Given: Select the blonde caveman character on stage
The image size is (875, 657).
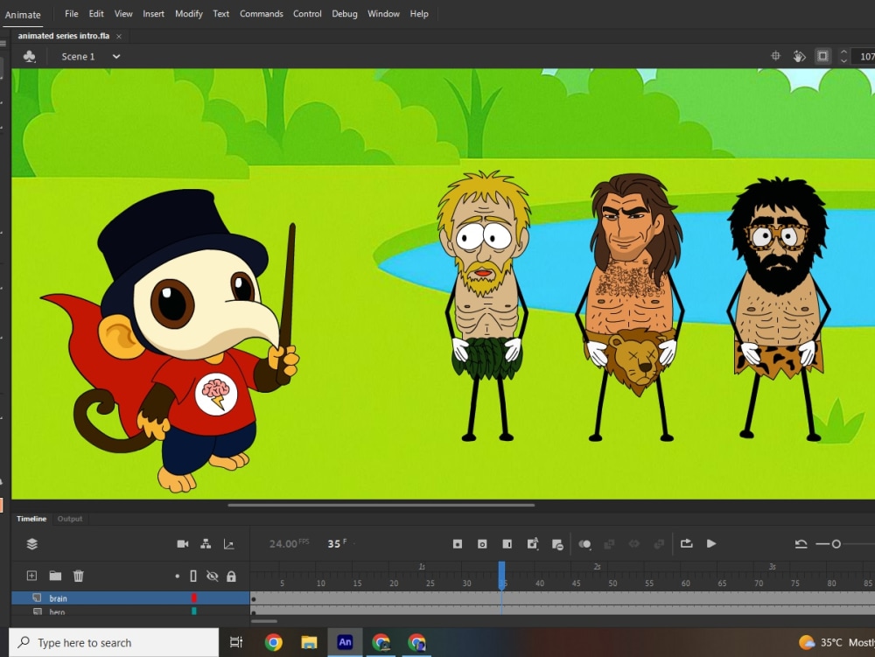Looking at the screenshot, I should [485, 305].
